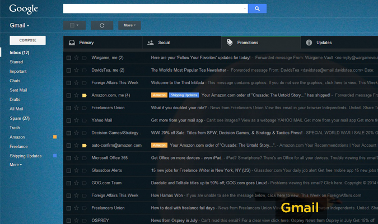Open the All Mail folder
The height and width of the screenshot is (224, 378).
[16, 109]
